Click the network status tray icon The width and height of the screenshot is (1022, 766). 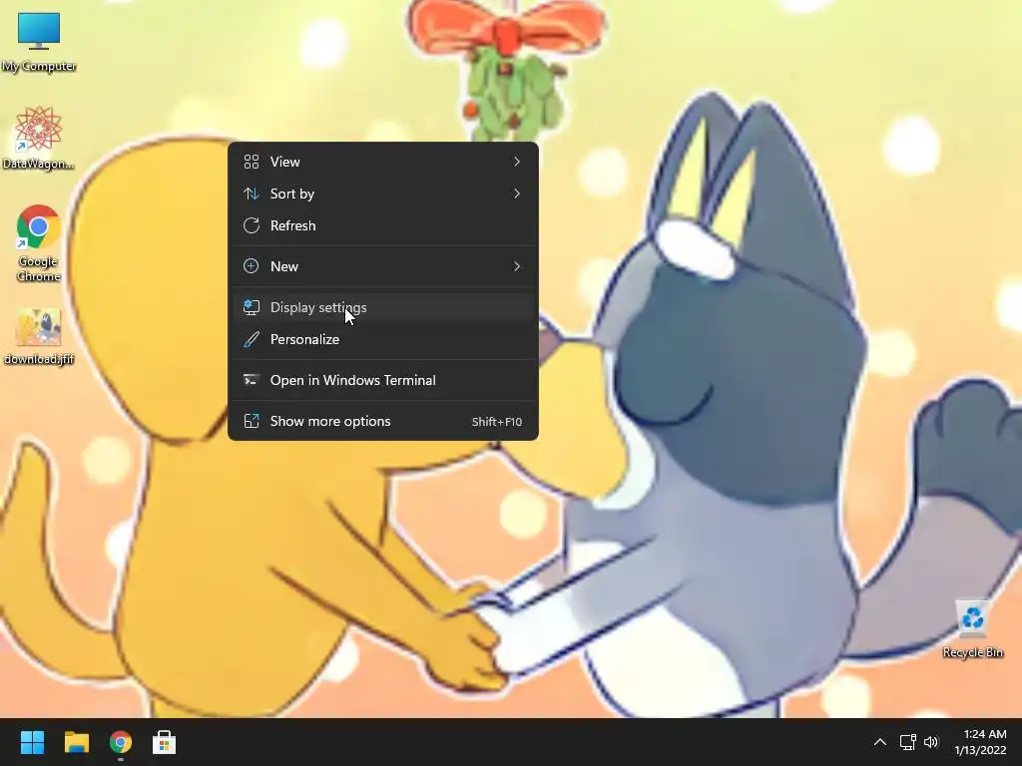point(908,742)
